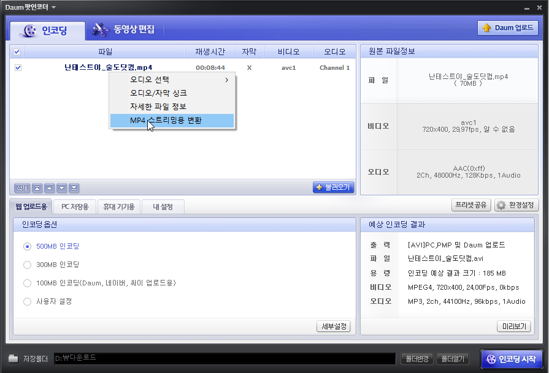Click the 폴더변경 button
549x373 pixels.
tap(417, 359)
